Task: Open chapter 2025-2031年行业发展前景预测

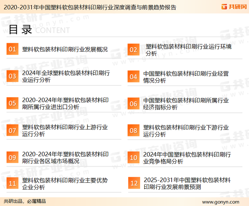Action: coord(187,183)
